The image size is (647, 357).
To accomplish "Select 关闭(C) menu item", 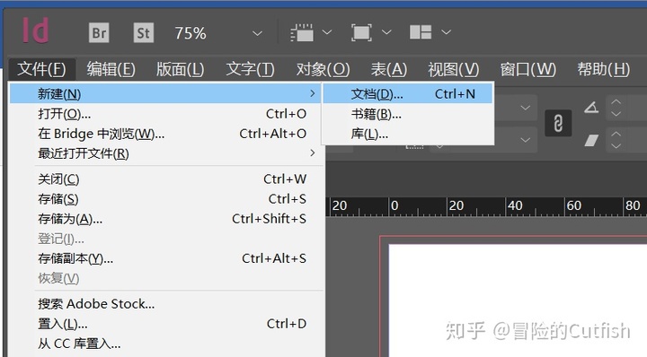I will [x=166, y=179].
